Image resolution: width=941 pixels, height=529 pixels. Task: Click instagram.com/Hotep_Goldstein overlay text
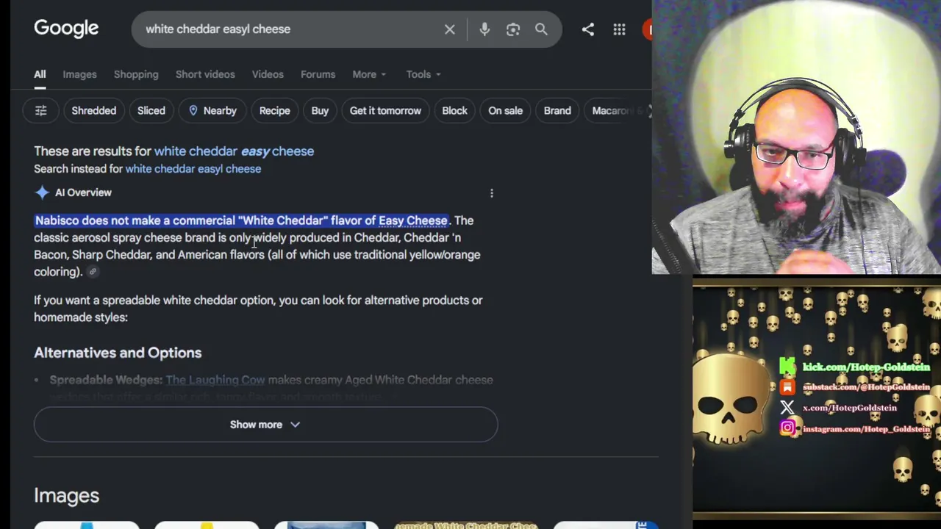pyautogui.click(x=866, y=428)
